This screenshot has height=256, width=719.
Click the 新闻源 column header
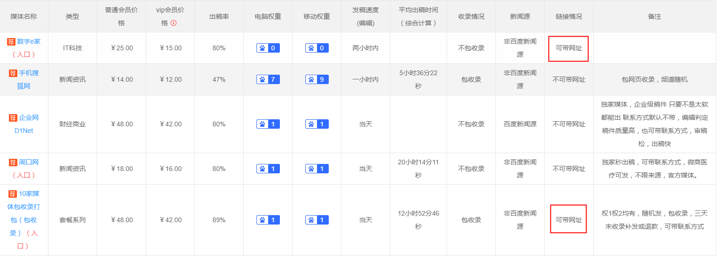tap(520, 16)
